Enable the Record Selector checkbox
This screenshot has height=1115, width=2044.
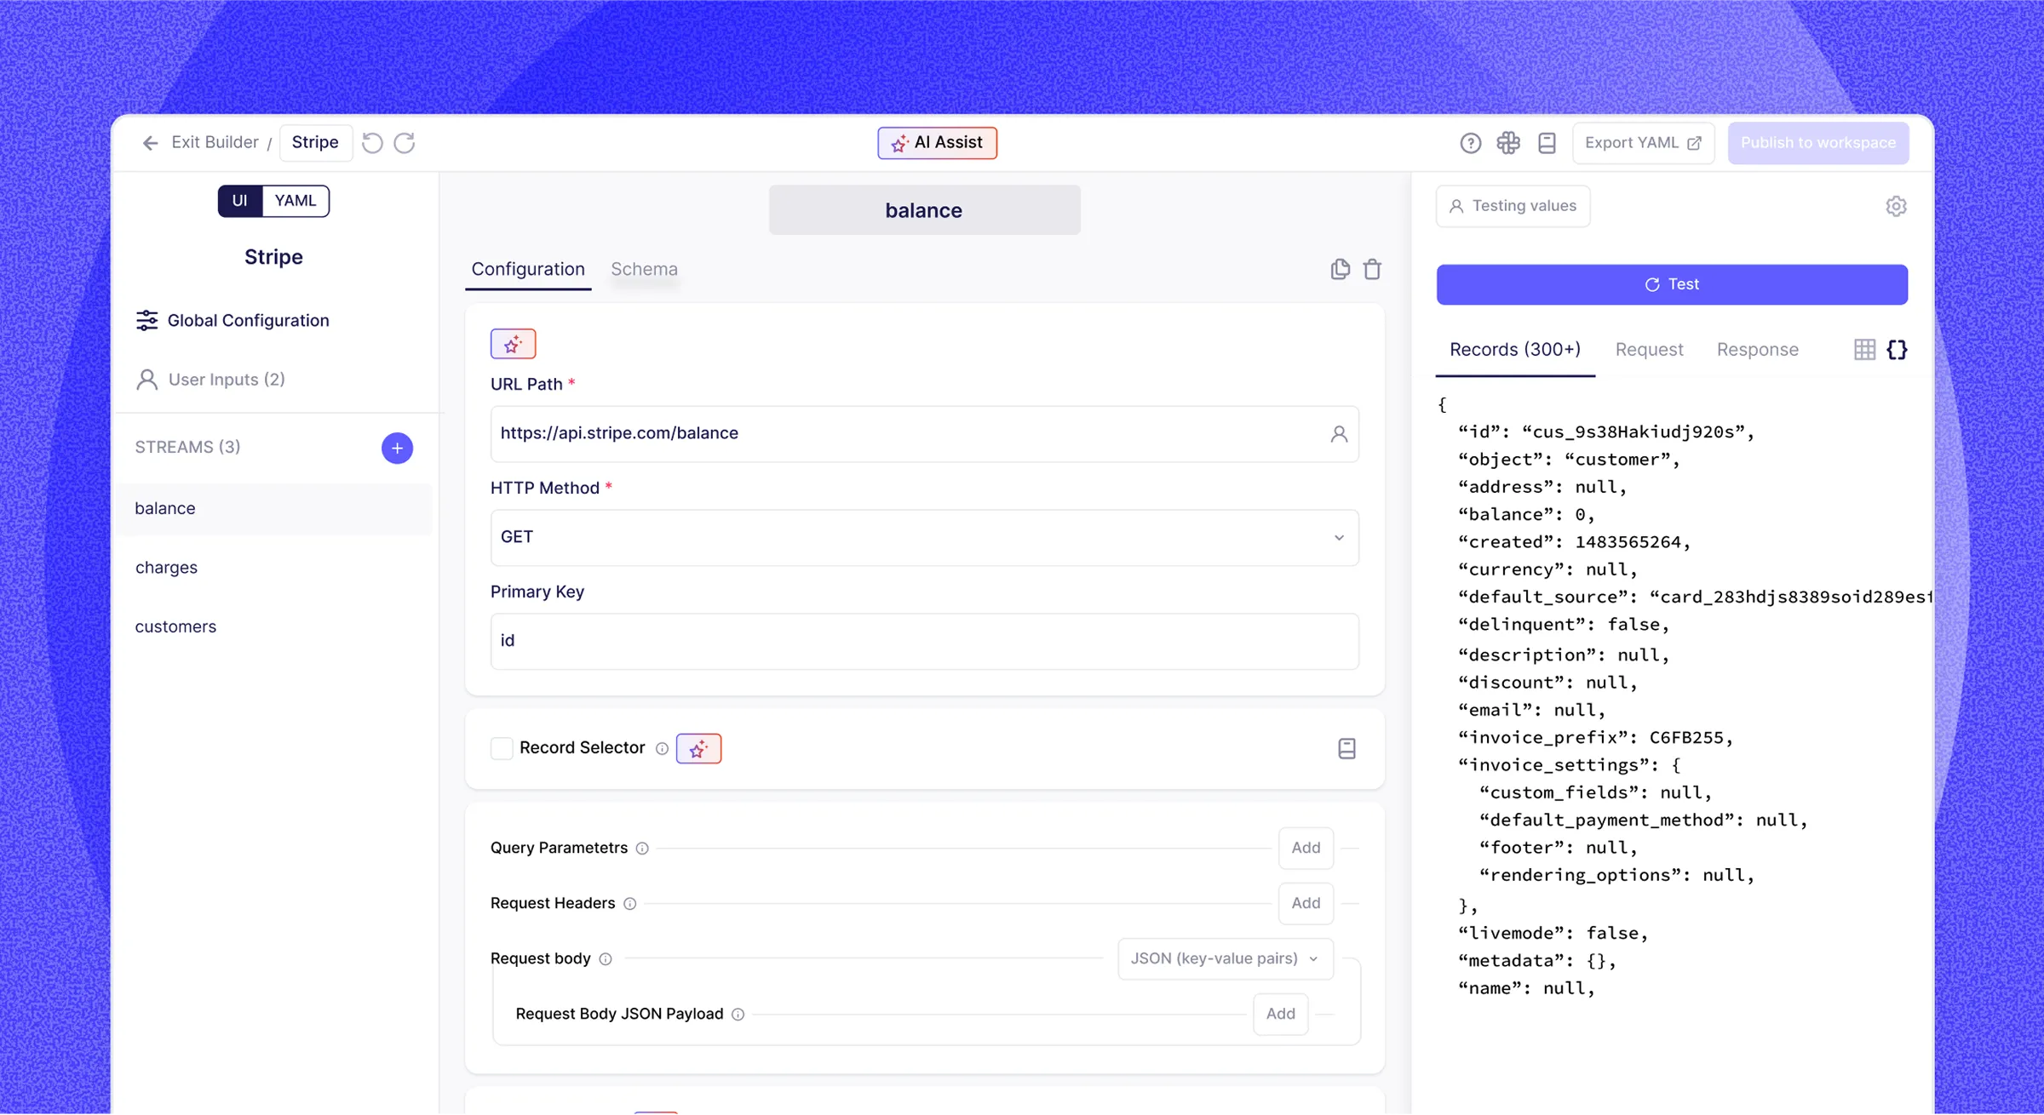(502, 748)
